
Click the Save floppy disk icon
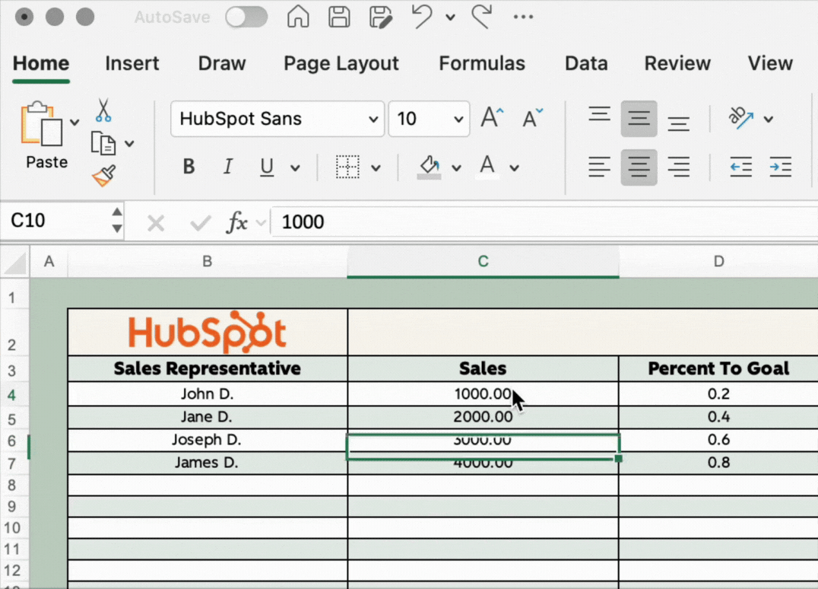point(339,17)
